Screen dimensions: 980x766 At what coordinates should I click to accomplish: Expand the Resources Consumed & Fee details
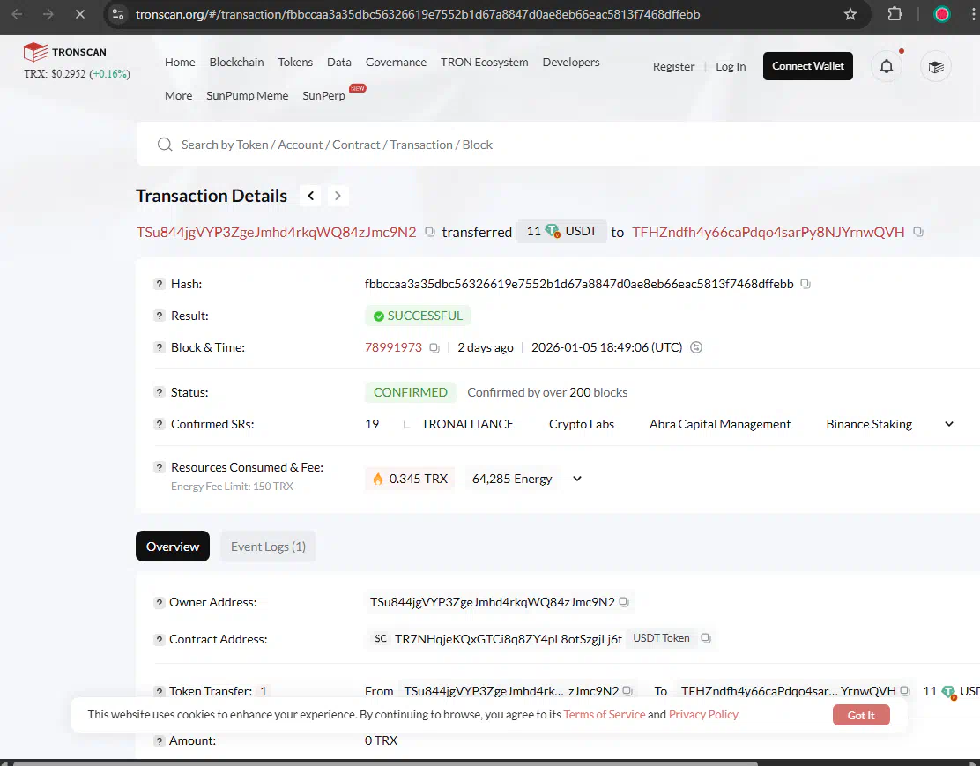(577, 479)
